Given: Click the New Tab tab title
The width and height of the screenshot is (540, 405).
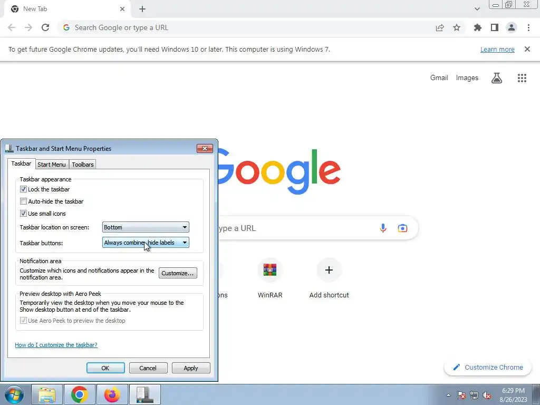Looking at the screenshot, I should pos(35,9).
